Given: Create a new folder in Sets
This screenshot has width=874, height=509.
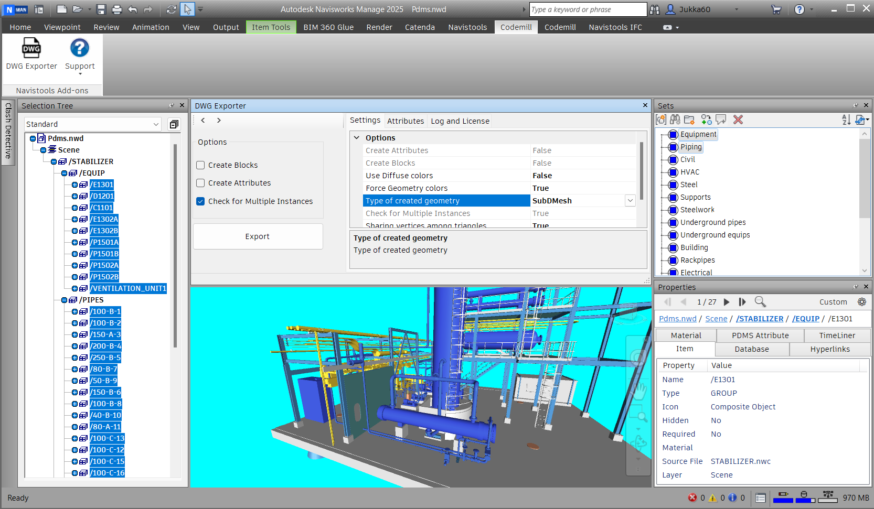Looking at the screenshot, I should tap(689, 120).
